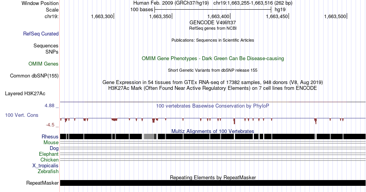Click the 1,663,300 ruler coordinate
The width and height of the screenshot is (366, 192).
(102, 16)
